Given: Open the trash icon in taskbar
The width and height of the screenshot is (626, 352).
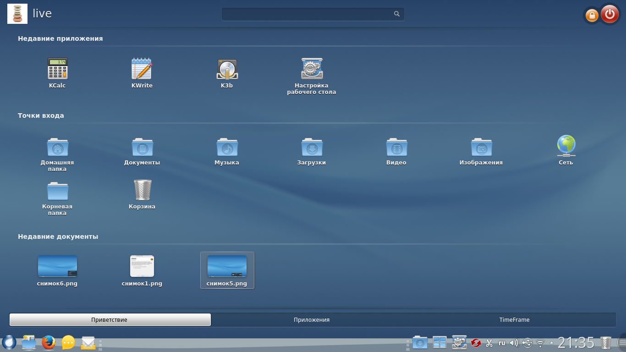Looking at the screenshot, I should pos(606,342).
